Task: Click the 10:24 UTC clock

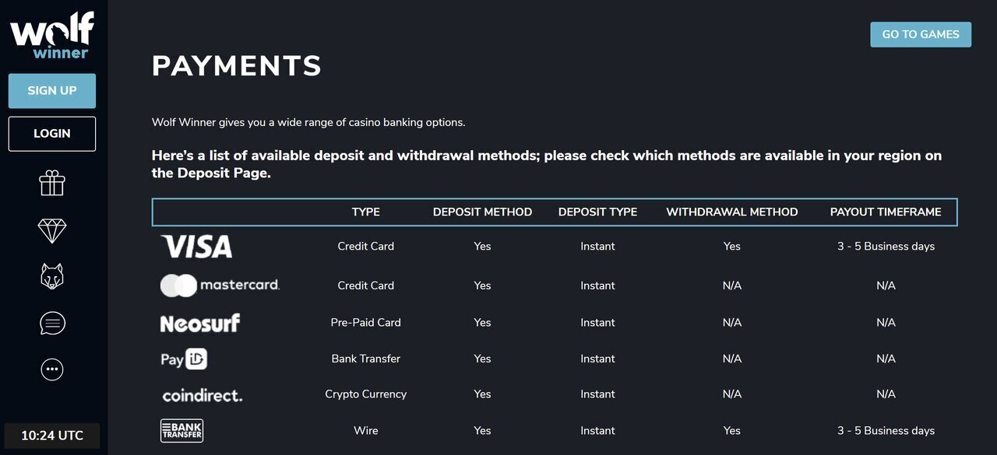Action: 52,436
